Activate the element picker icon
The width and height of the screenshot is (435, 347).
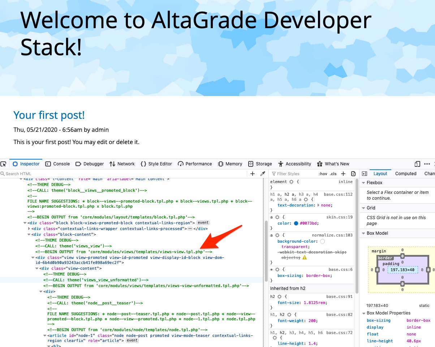click(x=3, y=164)
